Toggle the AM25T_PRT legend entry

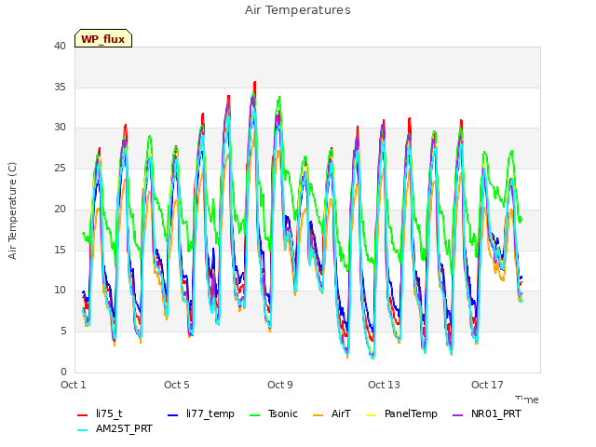[115, 428]
